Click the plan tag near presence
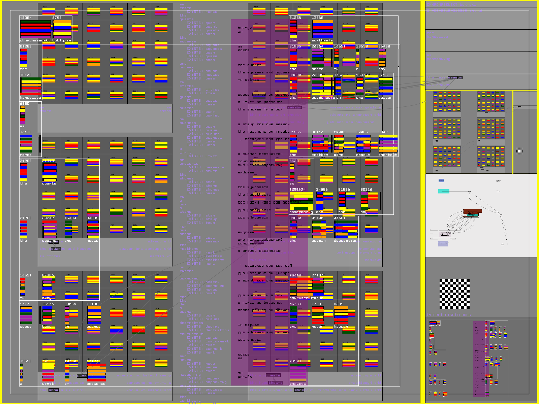This screenshot has height=404, width=539. (x=82, y=376)
